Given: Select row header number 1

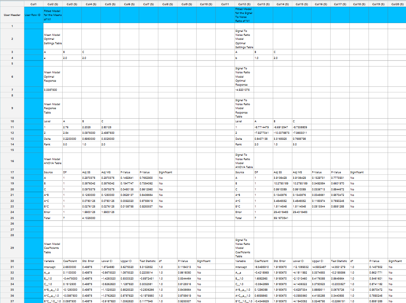Looking at the screenshot, I should (x=12, y=26).
